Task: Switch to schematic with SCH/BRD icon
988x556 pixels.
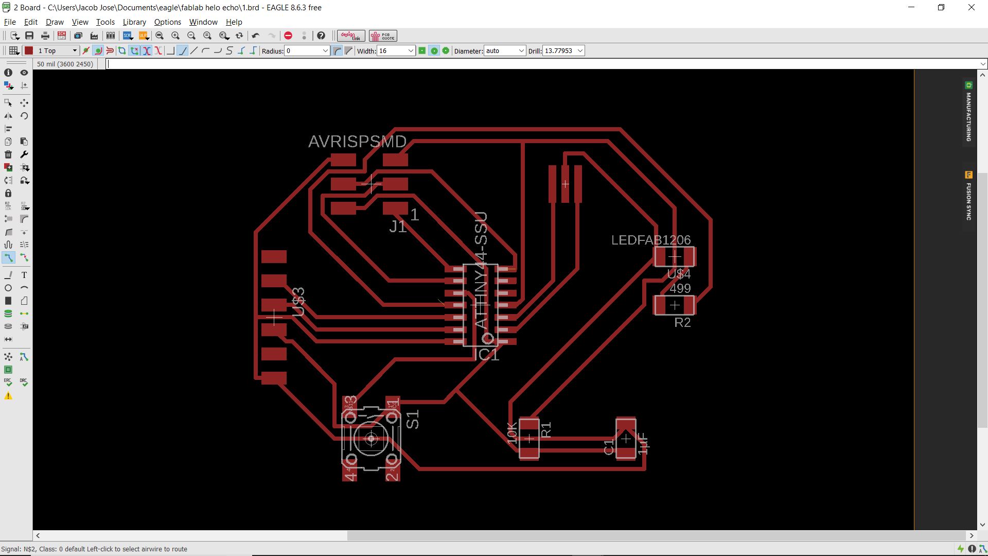Action: 62,36
